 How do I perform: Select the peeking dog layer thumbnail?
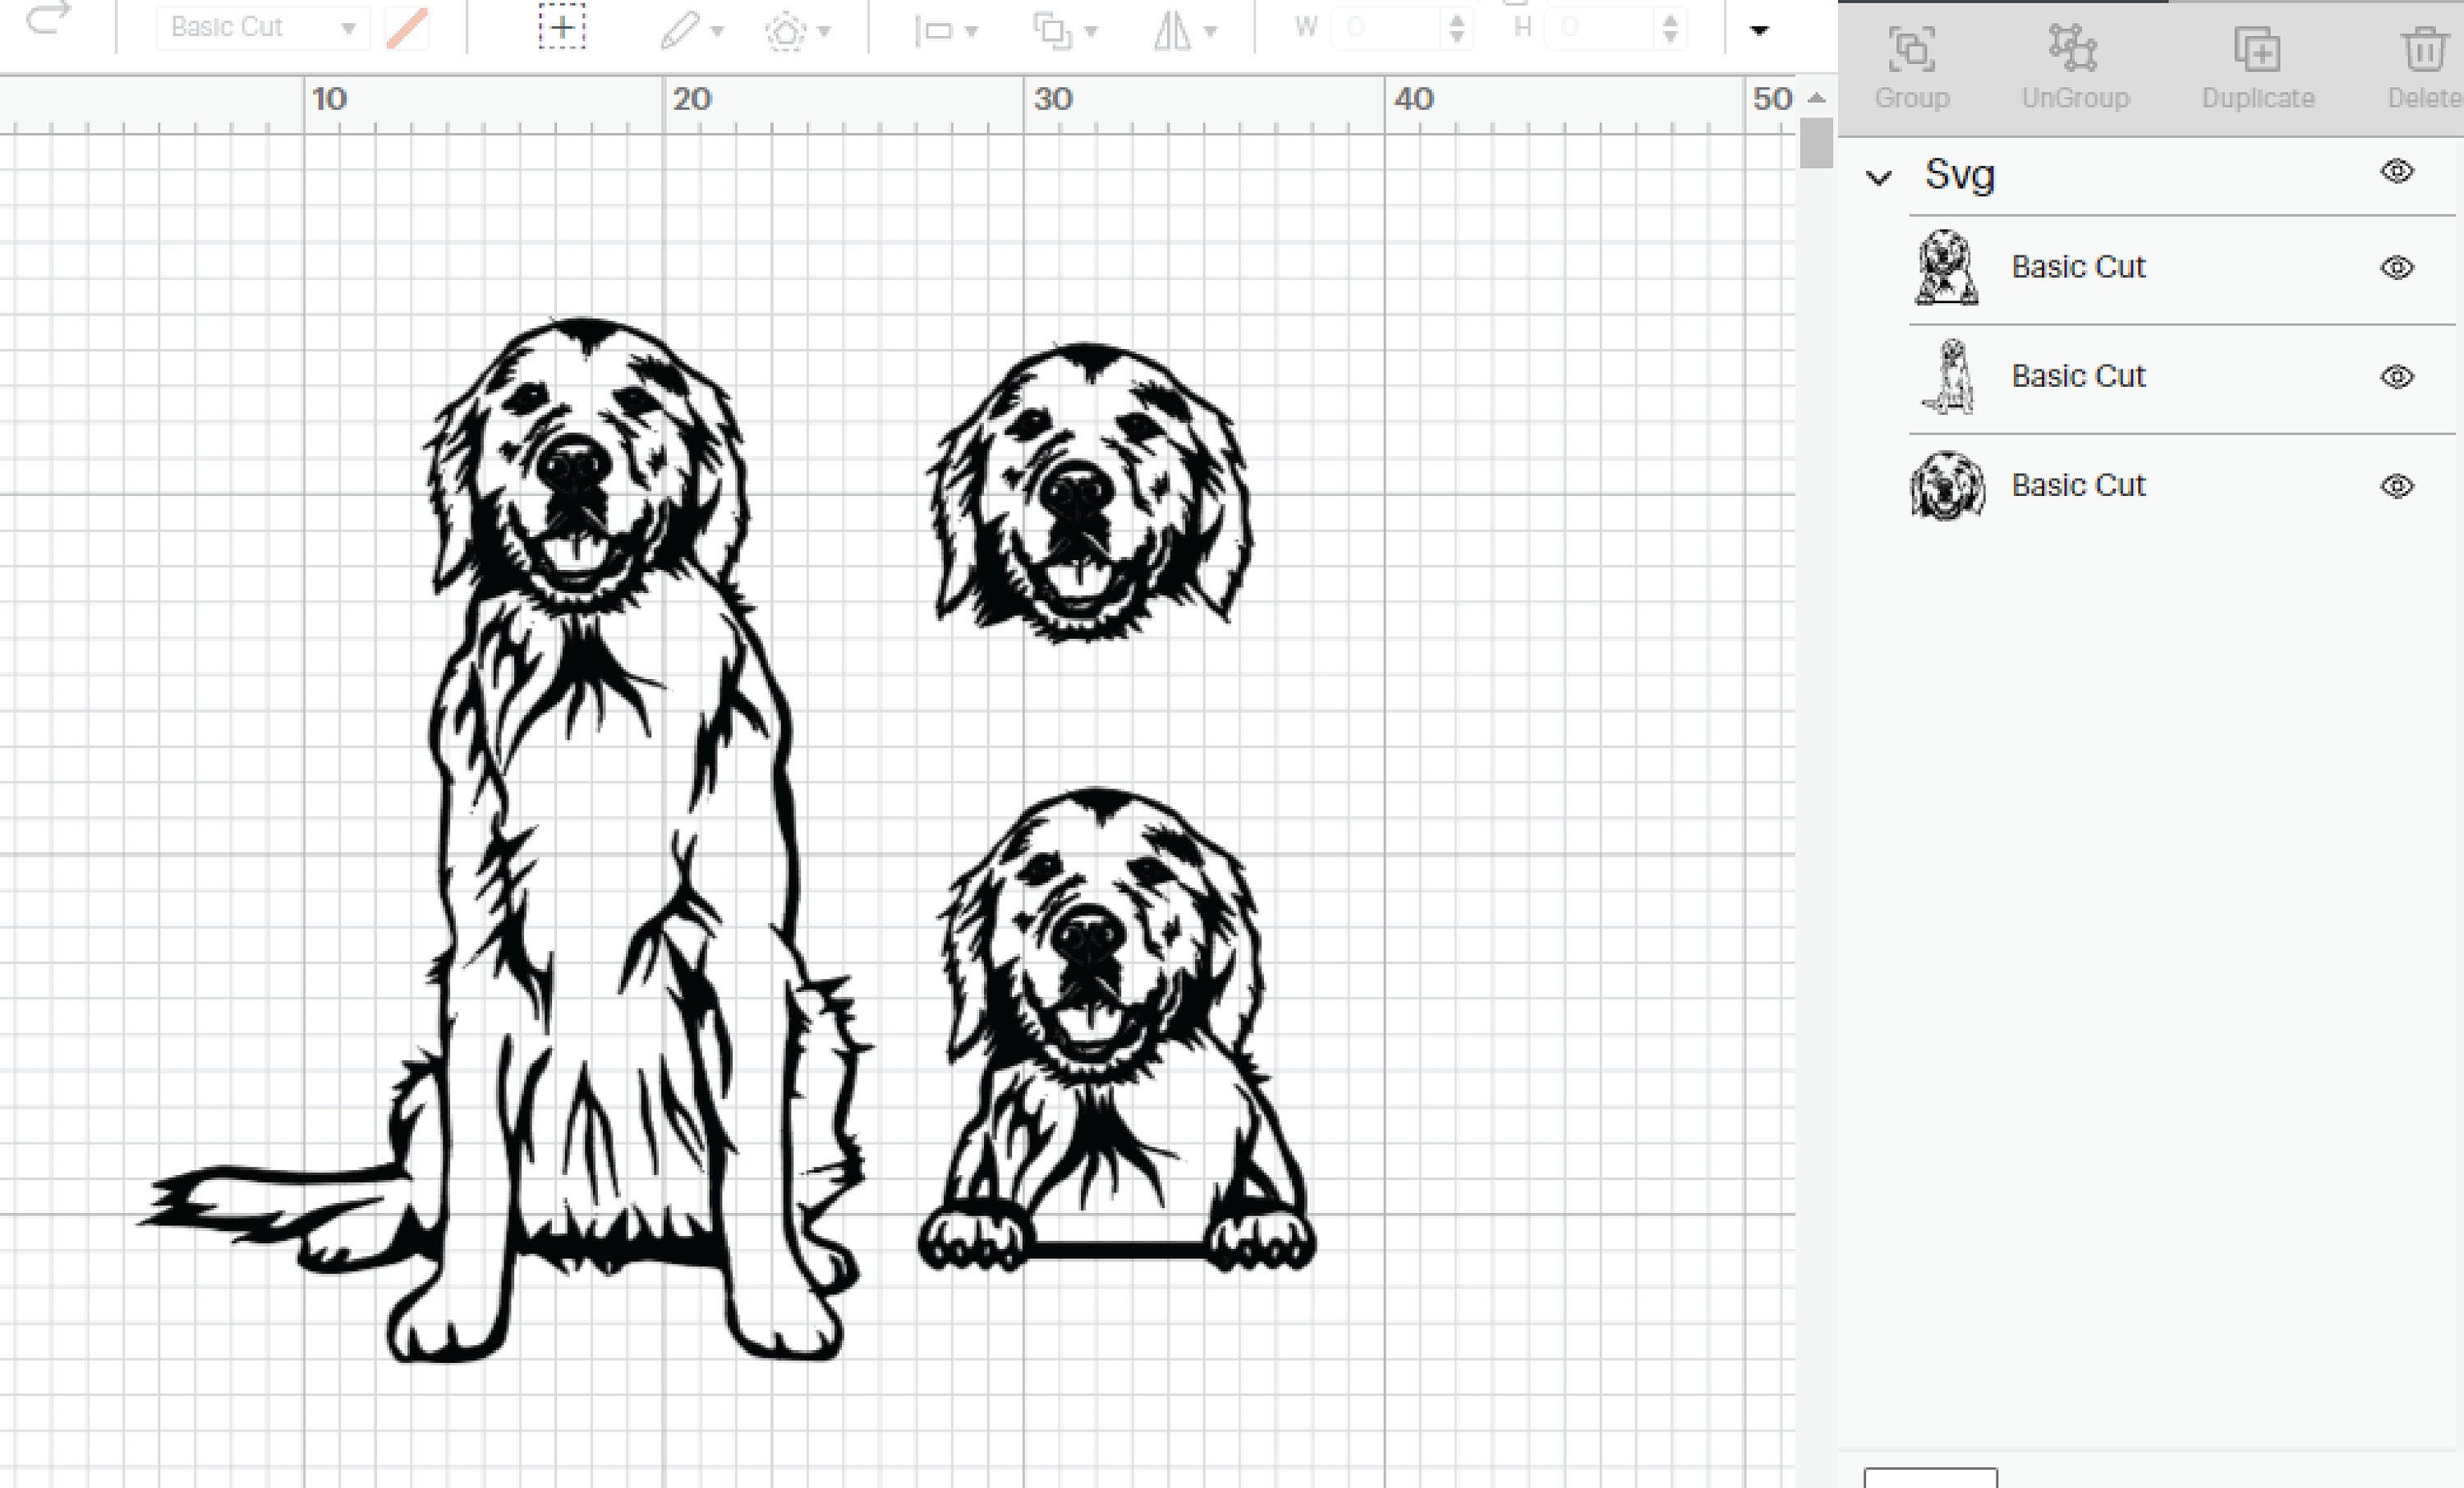point(1947,267)
